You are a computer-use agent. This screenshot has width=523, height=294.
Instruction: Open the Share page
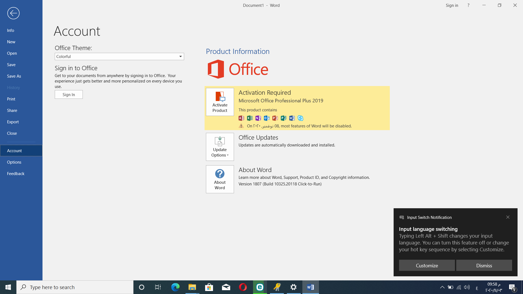[x=21, y=110]
